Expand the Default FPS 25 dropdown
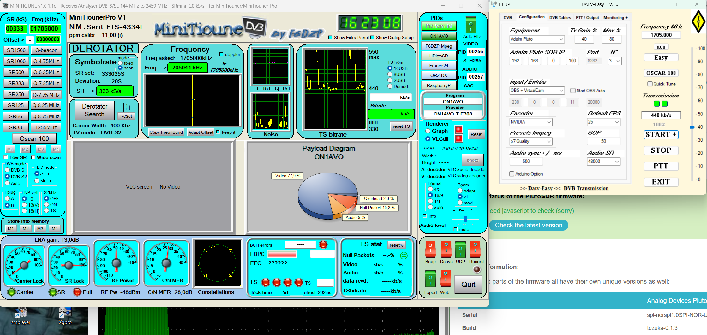 pyautogui.click(x=604, y=122)
